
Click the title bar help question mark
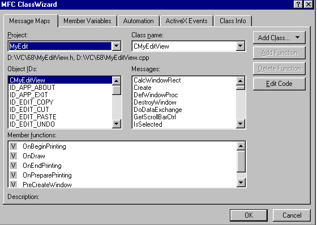click(298, 5)
